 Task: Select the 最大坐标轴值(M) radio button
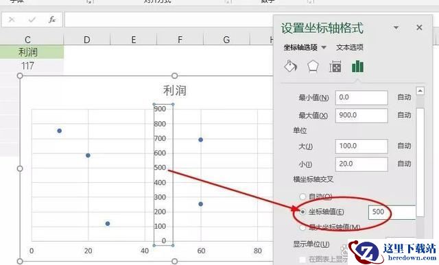302,227
